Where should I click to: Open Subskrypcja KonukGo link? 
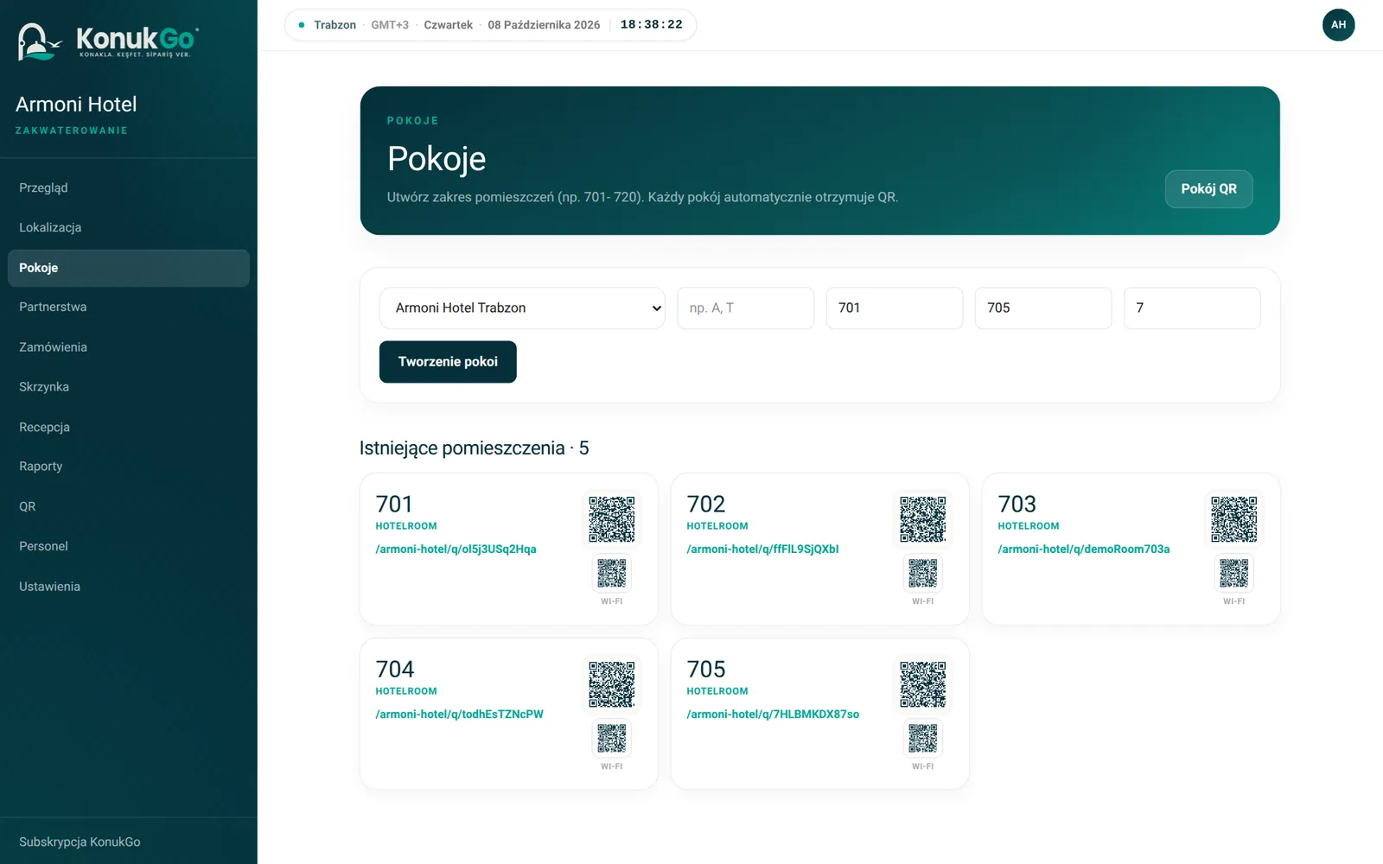tap(80, 842)
